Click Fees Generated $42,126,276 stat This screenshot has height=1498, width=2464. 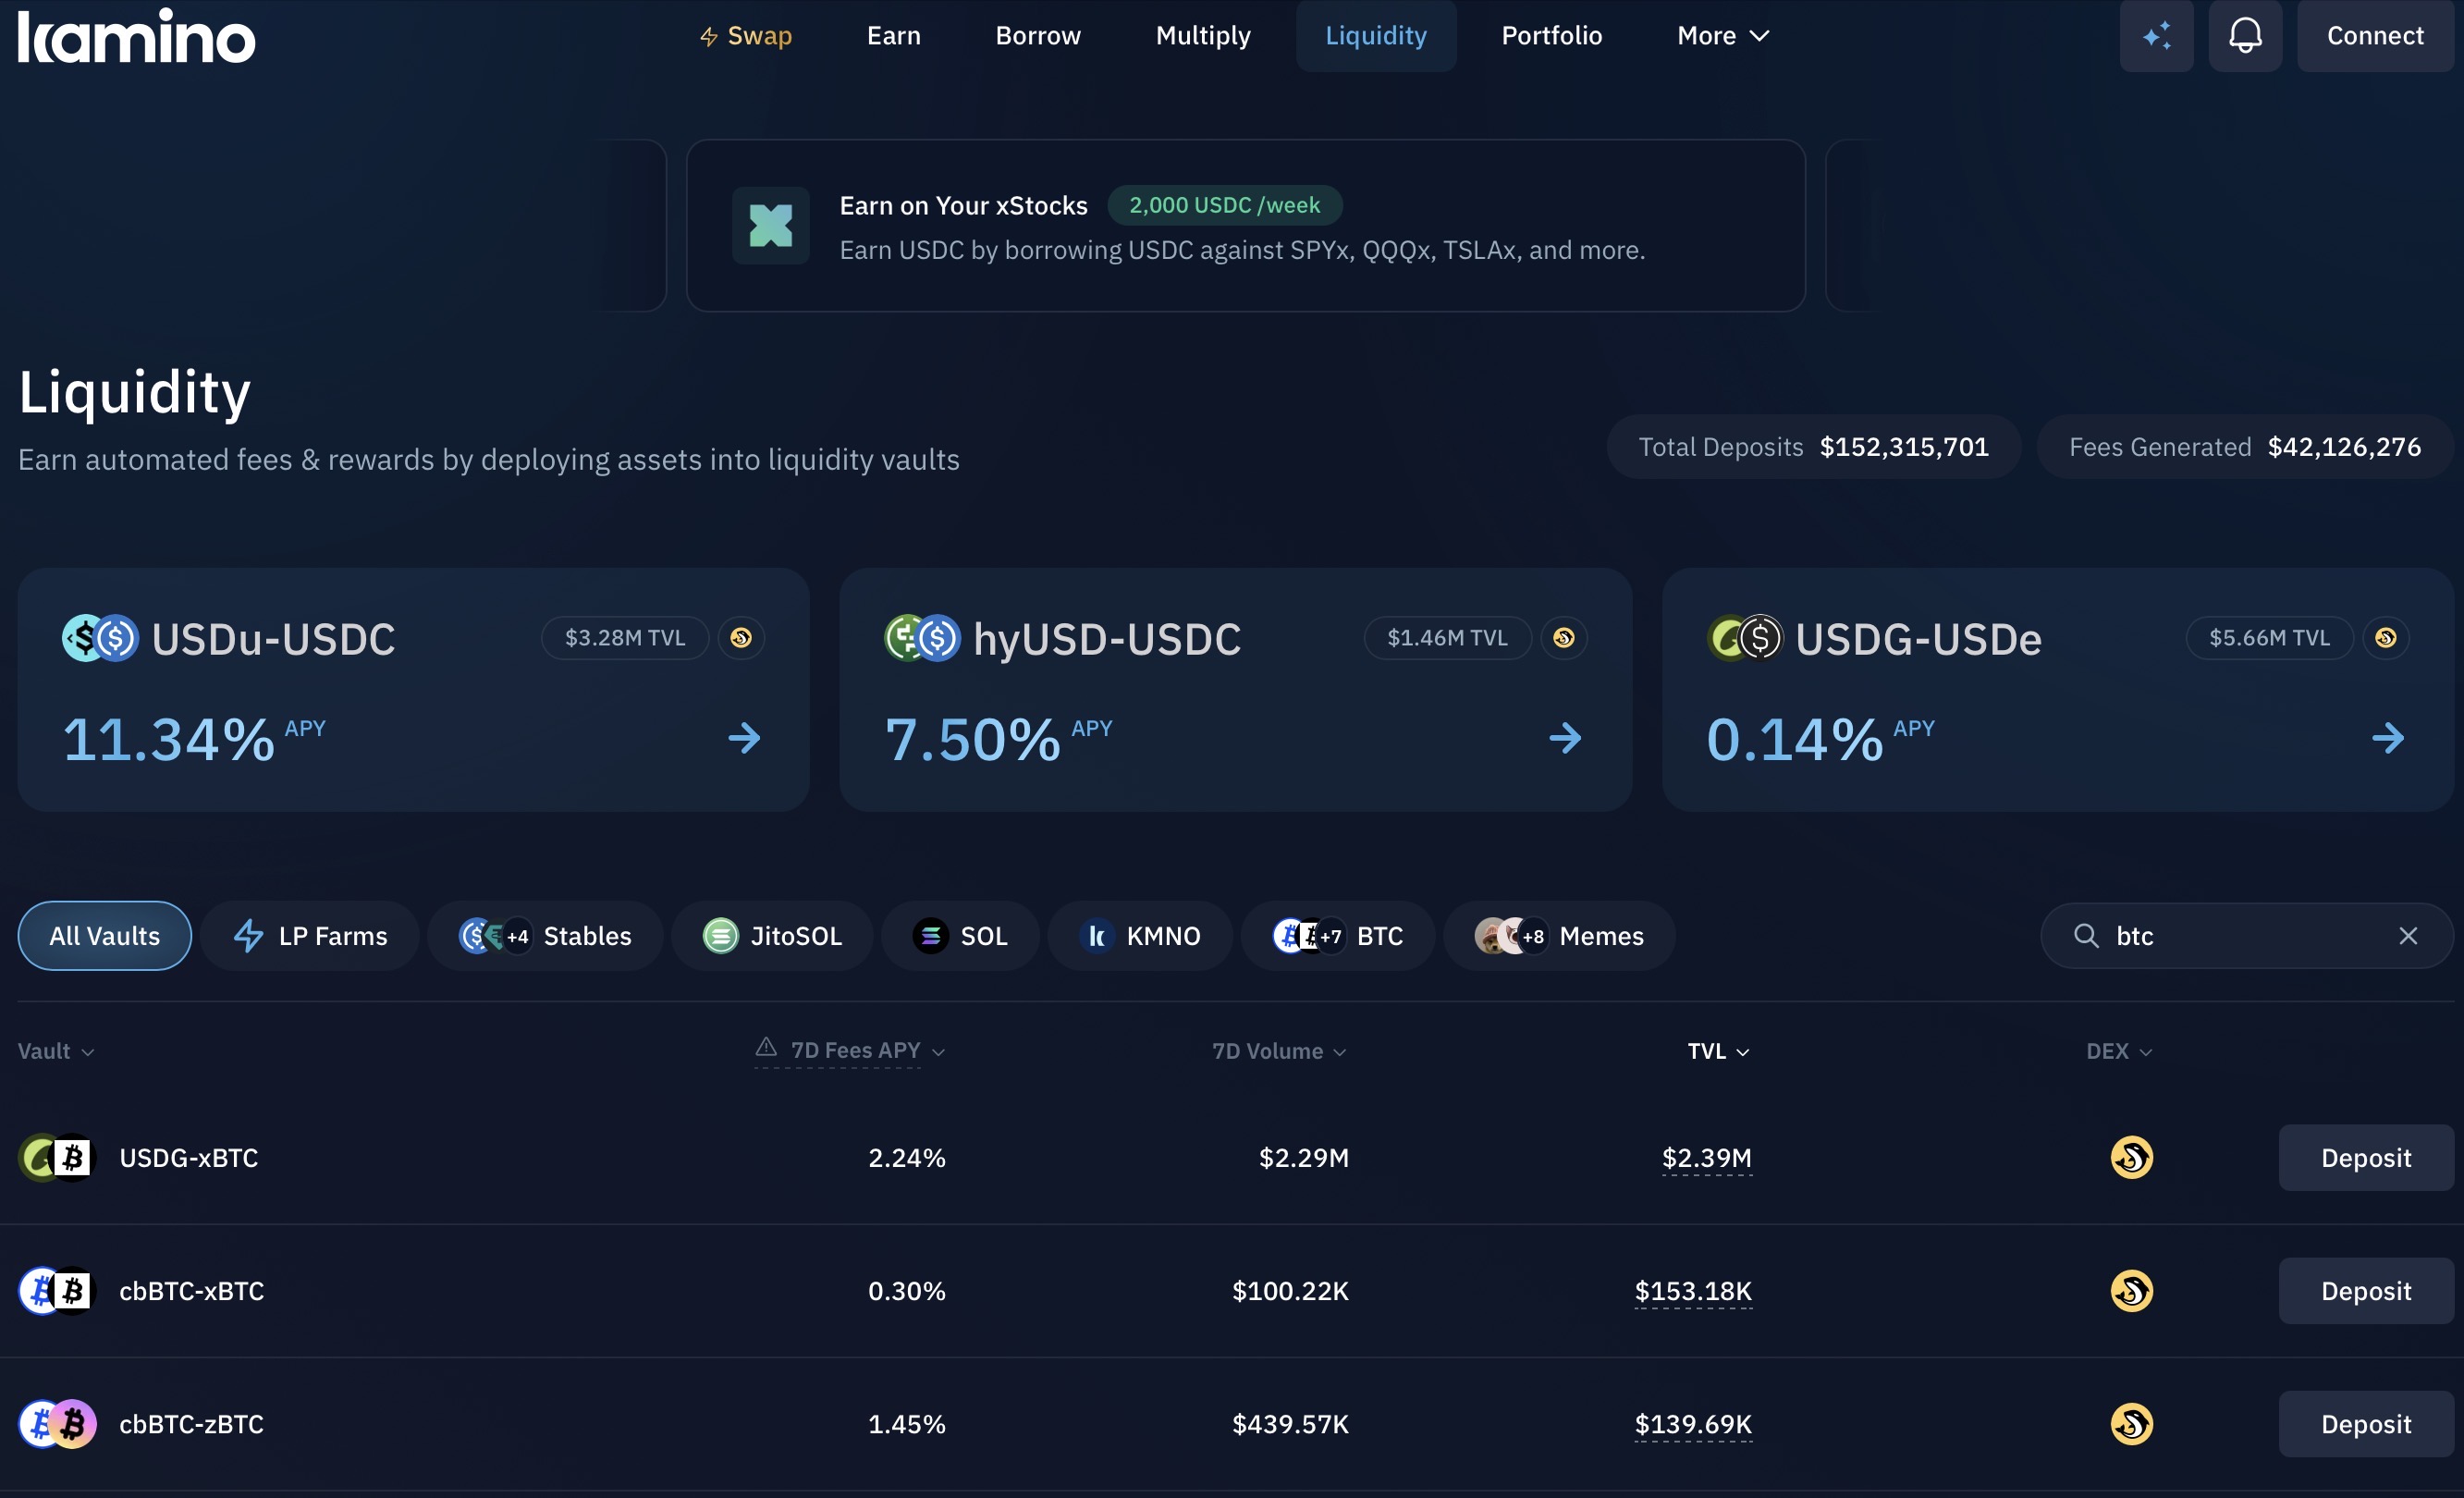pyautogui.click(x=2245, y=447)
